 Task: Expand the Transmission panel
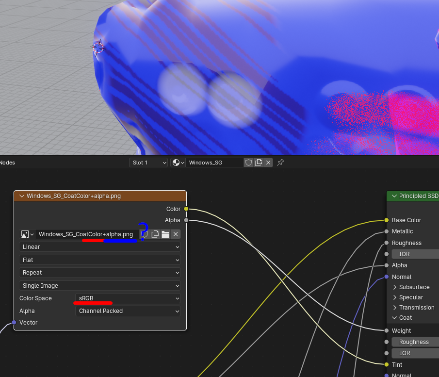tap(395, 308)
